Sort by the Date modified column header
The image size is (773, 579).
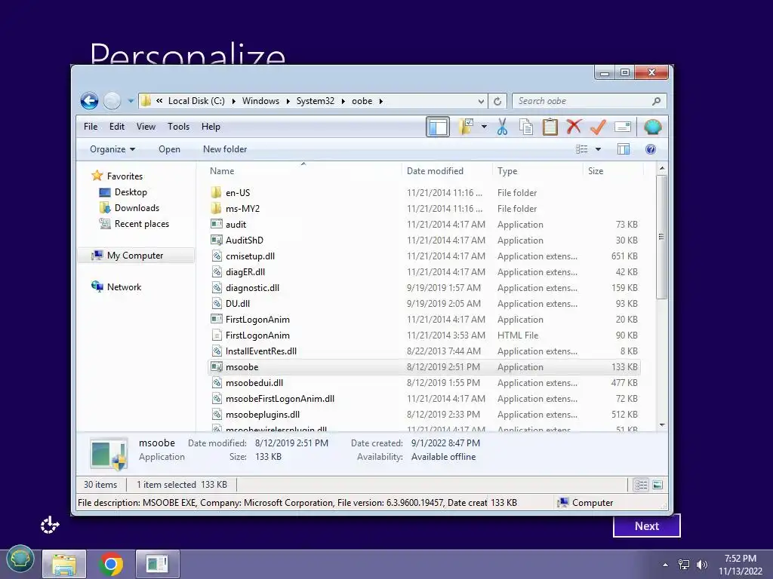click(x=446, y=171)
